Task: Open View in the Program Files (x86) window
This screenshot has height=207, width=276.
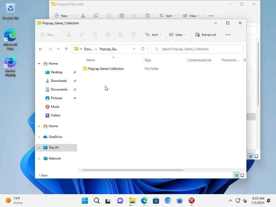Action: [x=191, y=16]
